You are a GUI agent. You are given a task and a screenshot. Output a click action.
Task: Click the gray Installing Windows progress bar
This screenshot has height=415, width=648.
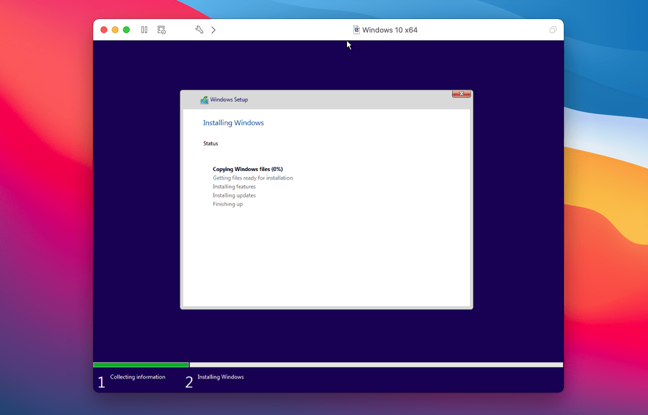376,365
